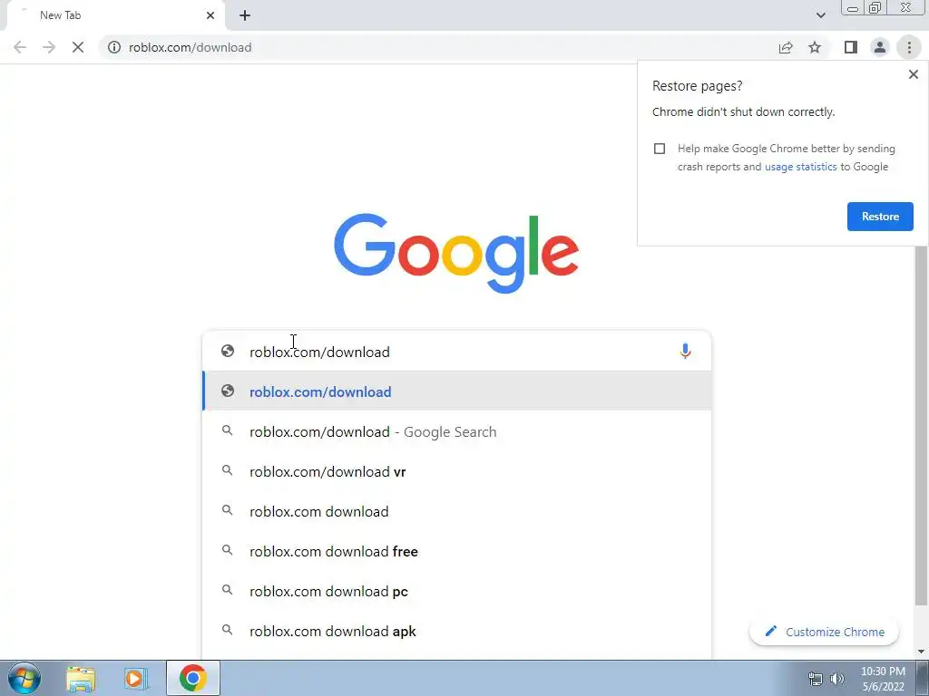
Task: Share this page icon
Action: (x=786, y=47)
